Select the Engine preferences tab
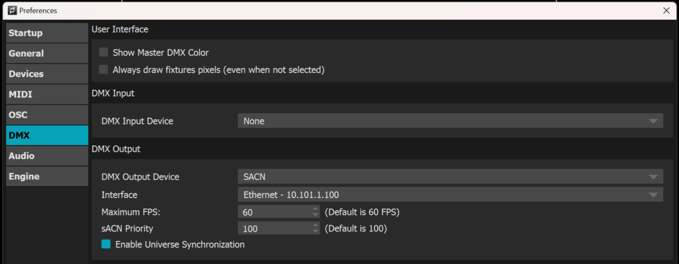 (x=47, y=176)
